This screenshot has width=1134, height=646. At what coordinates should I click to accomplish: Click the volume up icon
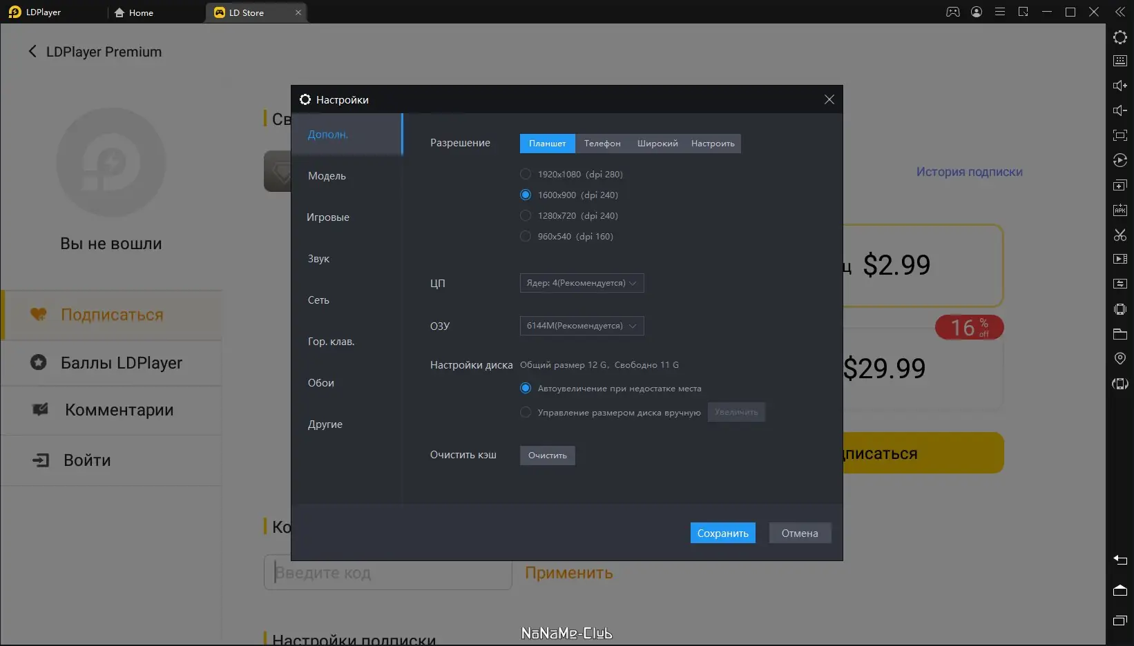1120,86
